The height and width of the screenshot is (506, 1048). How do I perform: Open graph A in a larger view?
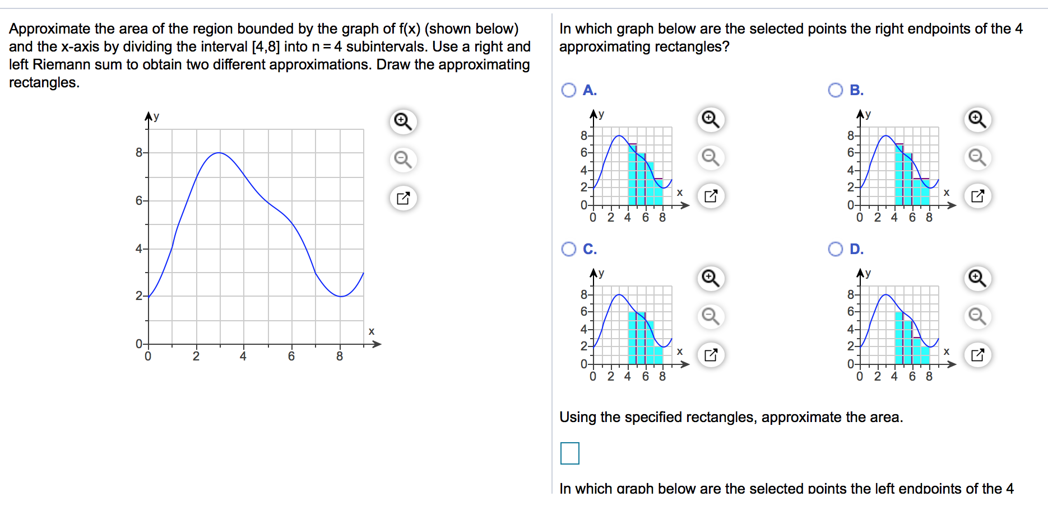tap(711, 196)
